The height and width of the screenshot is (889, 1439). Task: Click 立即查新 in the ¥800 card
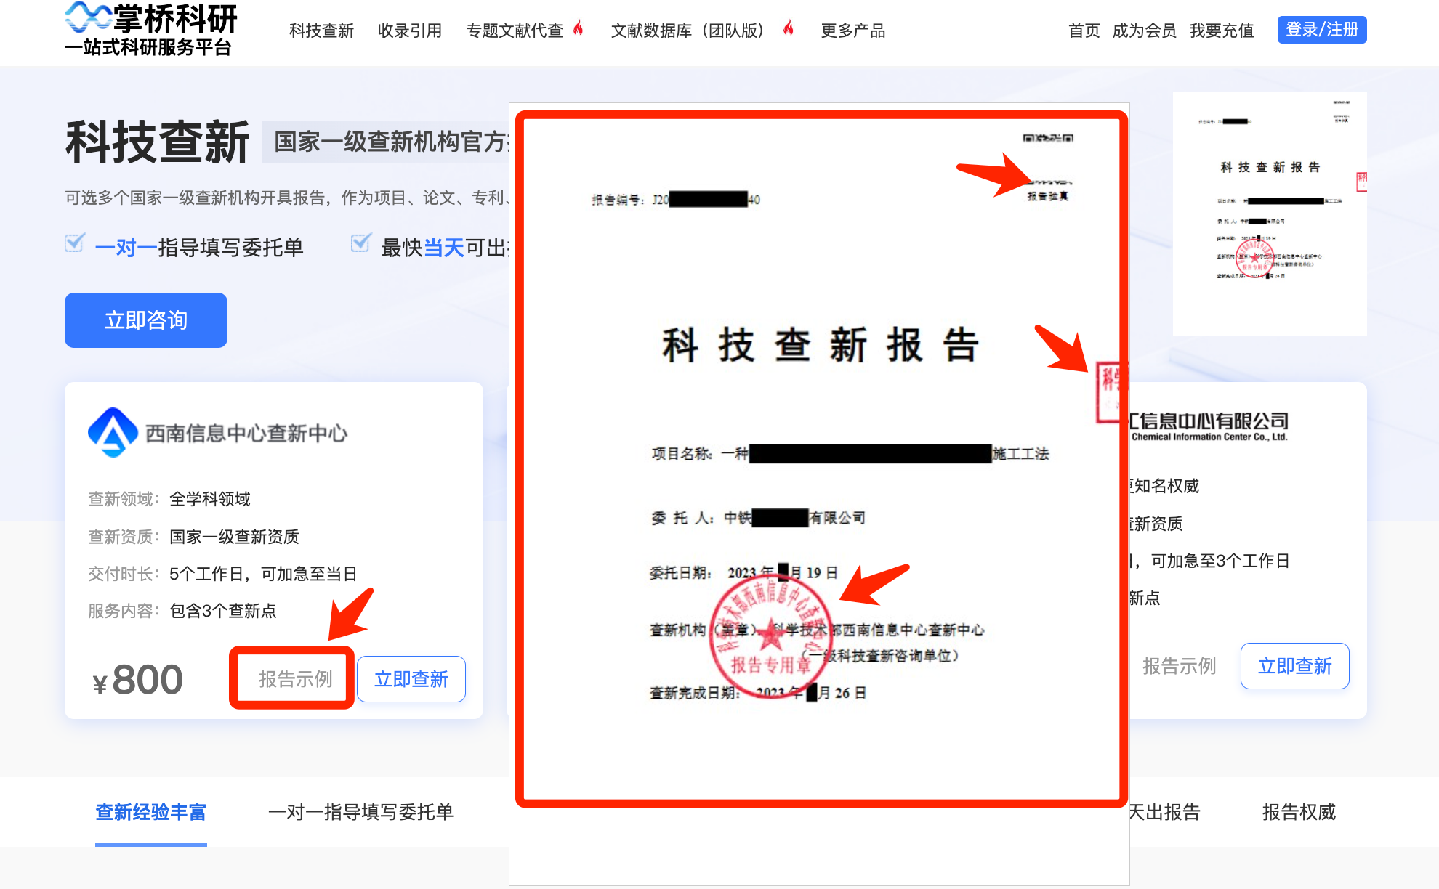click(411, 679)
